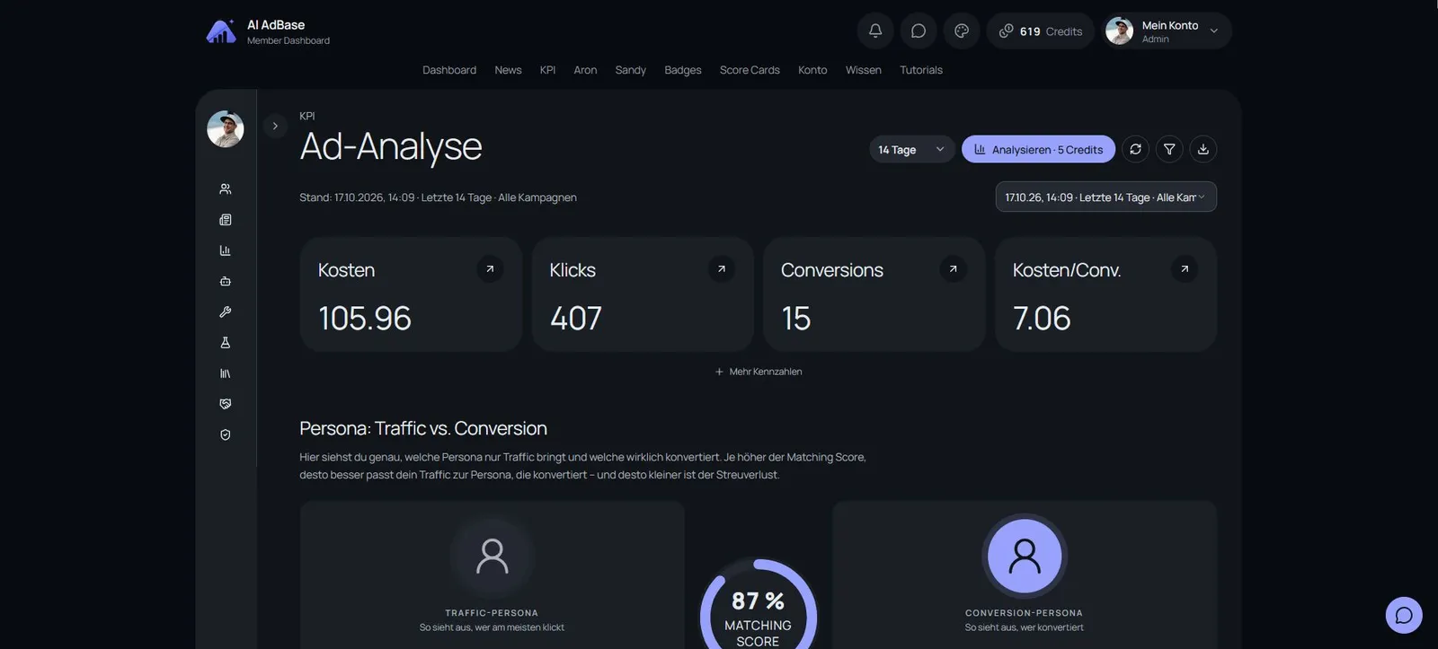Open the robot icon in the sidebar
The image size is (1438, 649).
tap(226, 281)
